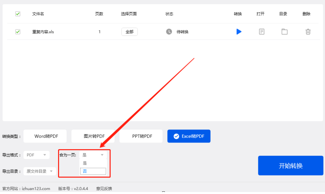Screen dimensions: 325x194
Task: Choose 图片转PDF conversion type
Action: coord(93,136)
